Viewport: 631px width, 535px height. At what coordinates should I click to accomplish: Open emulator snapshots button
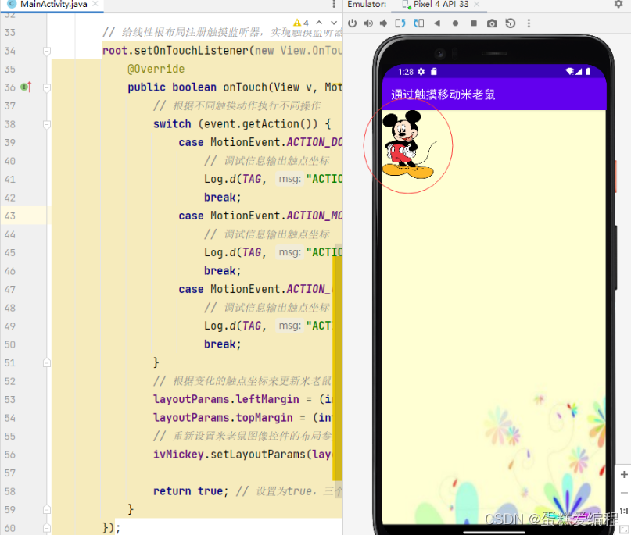pos(511,23)
